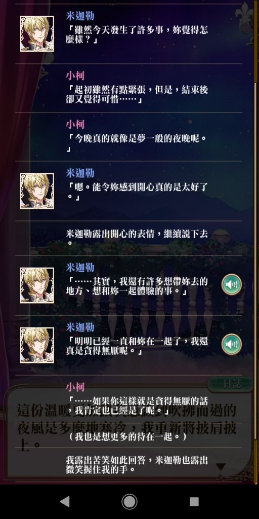Tap the Android back triangle button

coord(65,502)
